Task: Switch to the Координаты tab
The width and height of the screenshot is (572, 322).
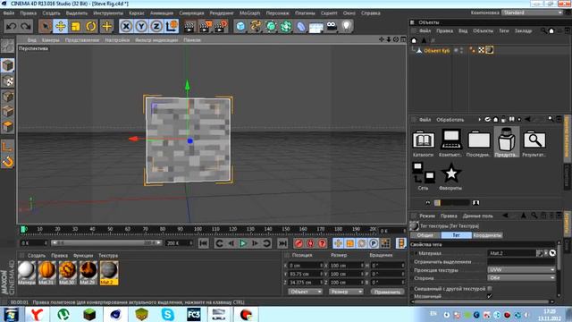Action: pyautogui.click(x=487, y=235)
